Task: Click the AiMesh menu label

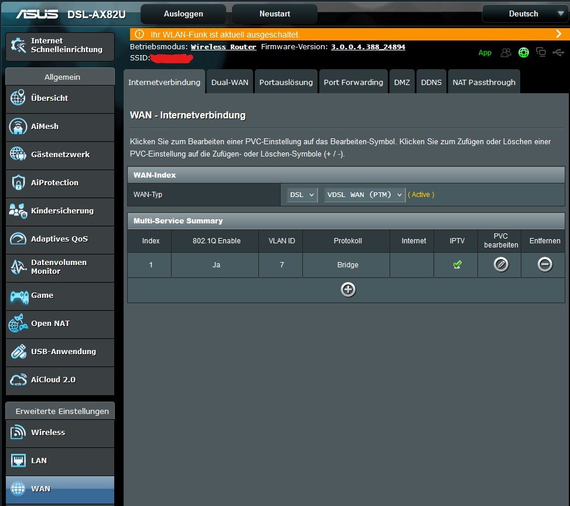Action: (x=45, y=126)
